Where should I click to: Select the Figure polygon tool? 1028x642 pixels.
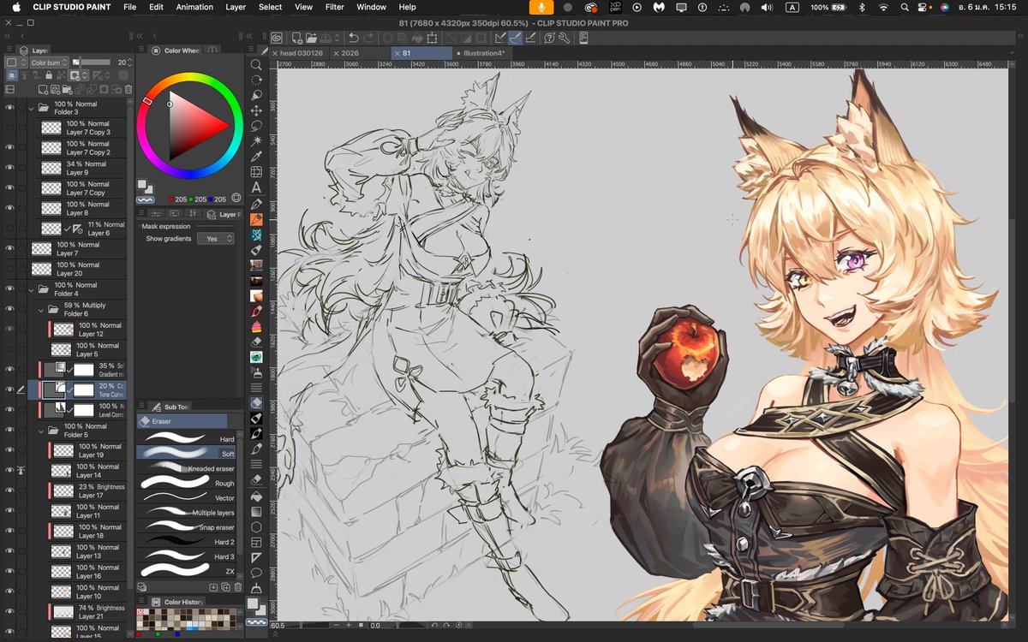256,526
